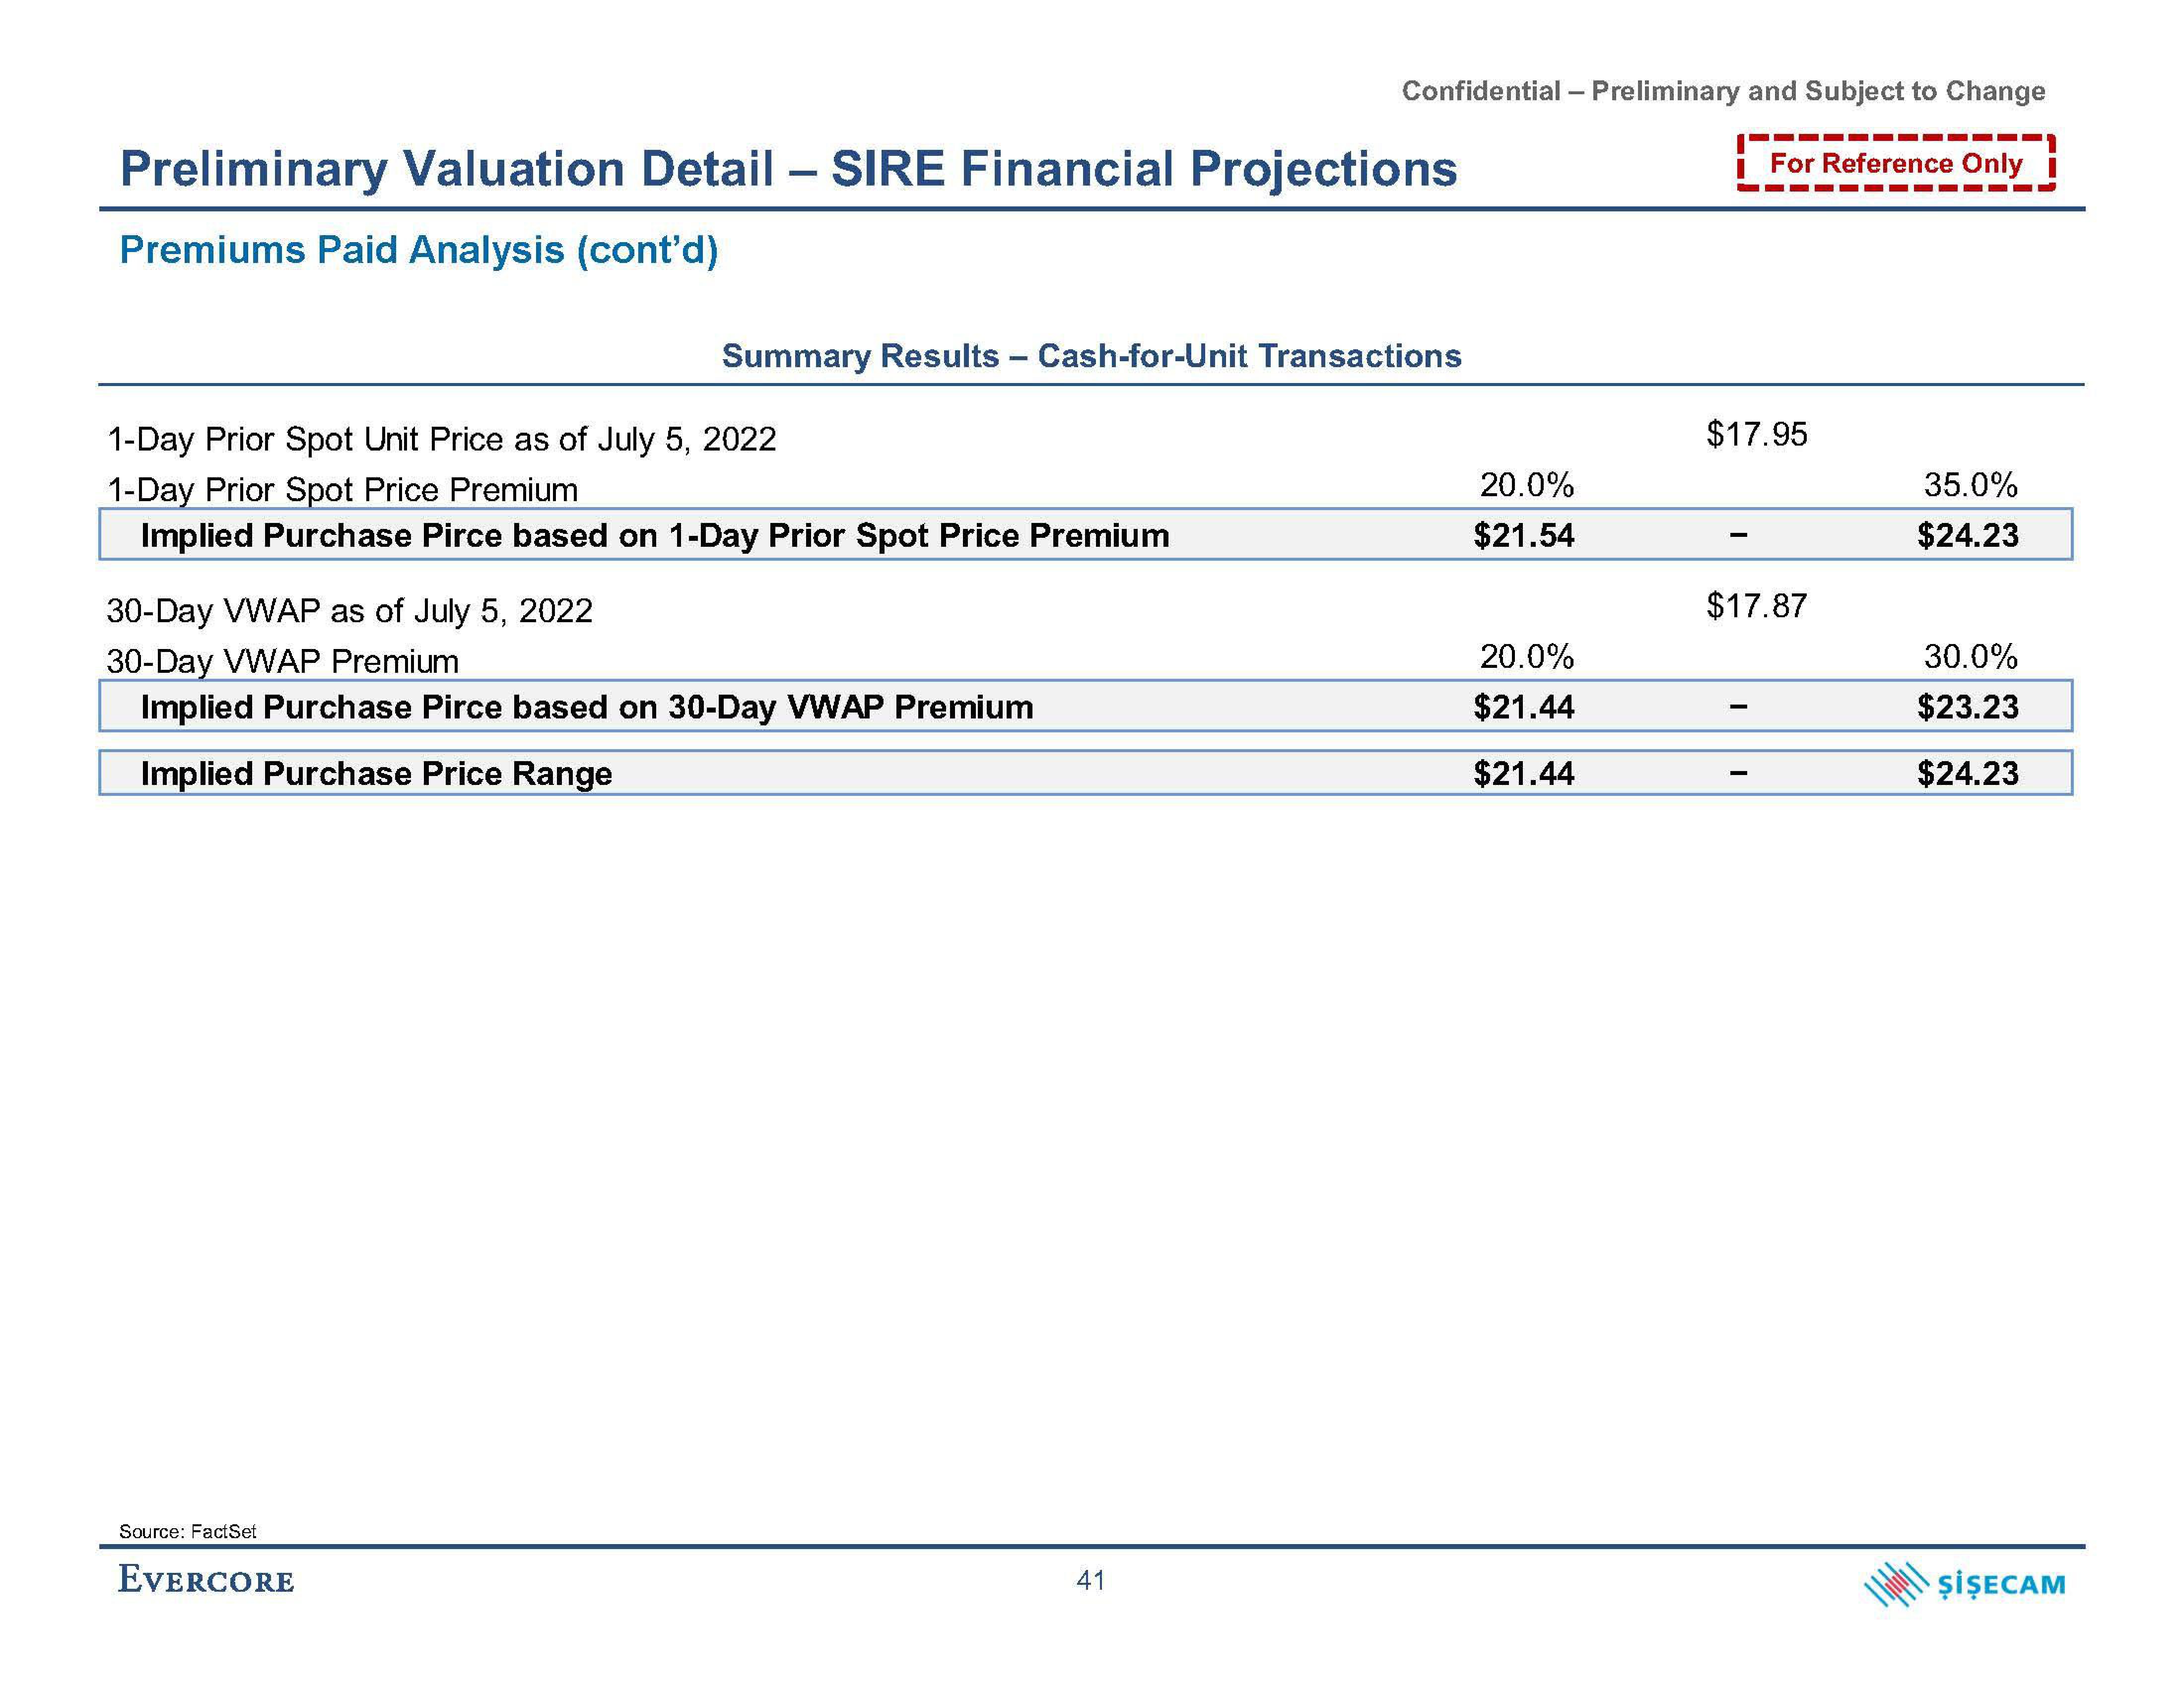Image resolution: width=2184 pixels, height=1687 pixels.
Task: Click the confidential notice text at top
Action: [1723, 91]
